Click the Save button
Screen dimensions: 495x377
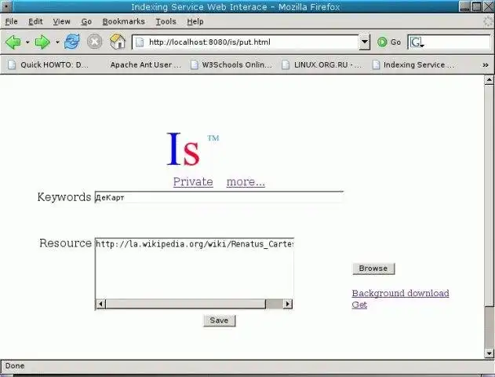tap(220, 320)
